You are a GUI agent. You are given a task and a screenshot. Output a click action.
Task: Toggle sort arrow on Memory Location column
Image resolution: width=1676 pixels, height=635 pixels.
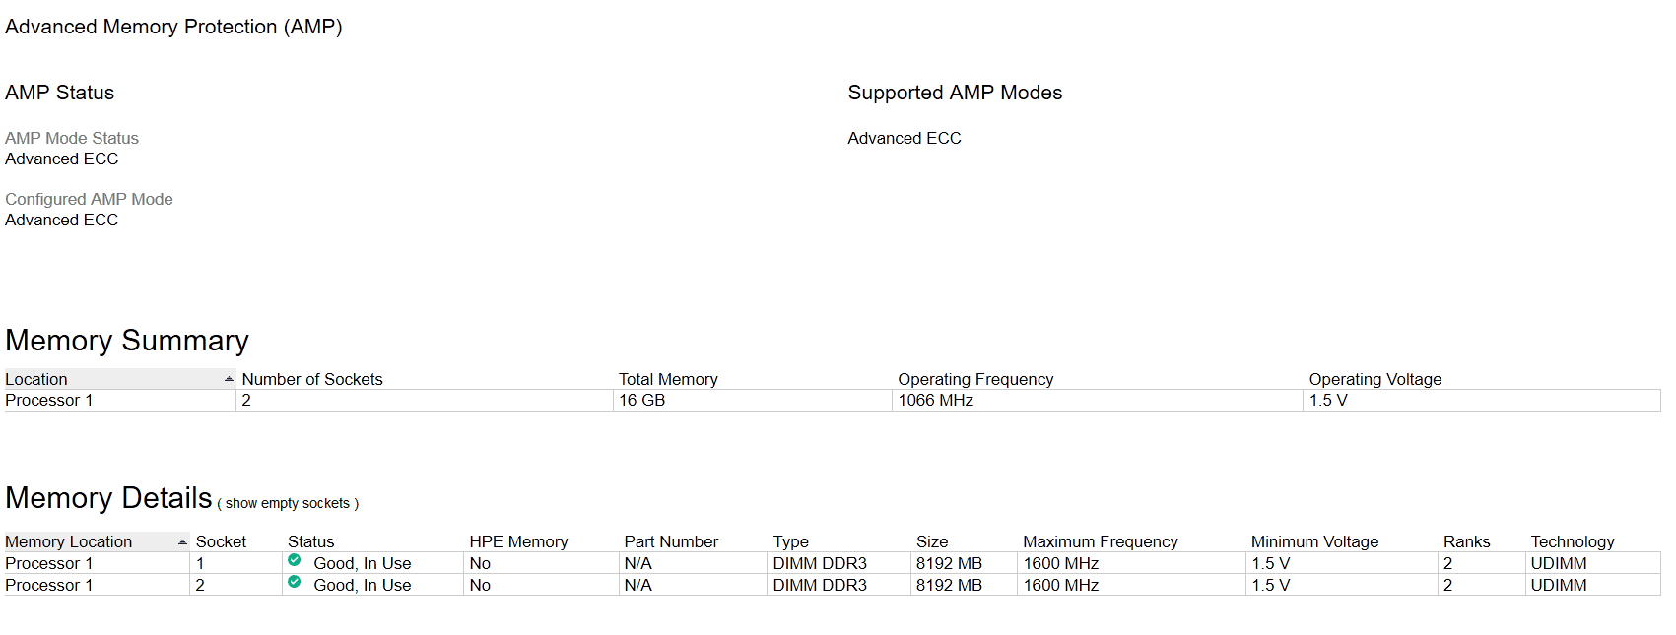click(x=182, y=542)
